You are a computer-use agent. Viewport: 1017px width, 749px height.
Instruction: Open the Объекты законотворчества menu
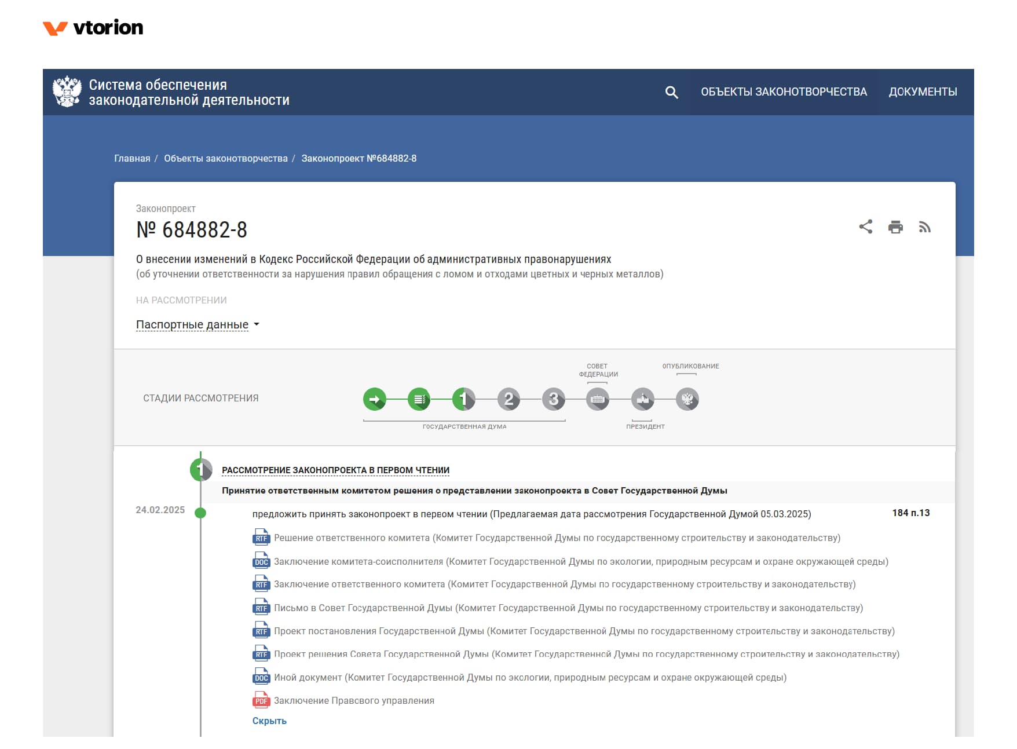pos(784,92)
